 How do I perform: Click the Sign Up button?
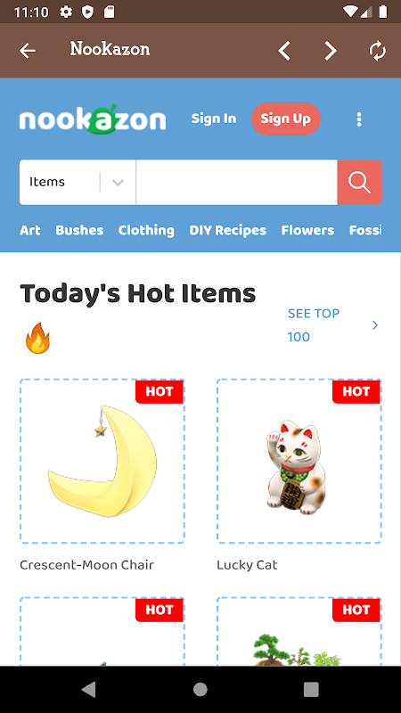tap(286, 119)
